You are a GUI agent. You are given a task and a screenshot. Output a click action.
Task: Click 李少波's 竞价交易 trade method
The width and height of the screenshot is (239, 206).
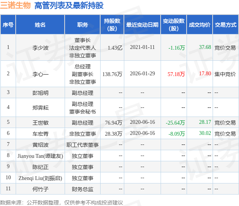click(225, 48)
